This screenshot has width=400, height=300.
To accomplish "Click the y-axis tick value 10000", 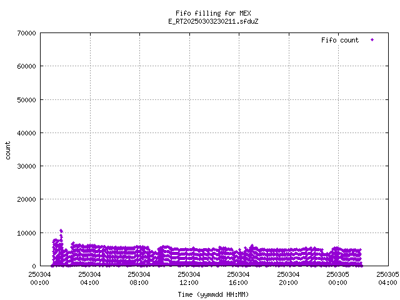I will tap(26, 233).
